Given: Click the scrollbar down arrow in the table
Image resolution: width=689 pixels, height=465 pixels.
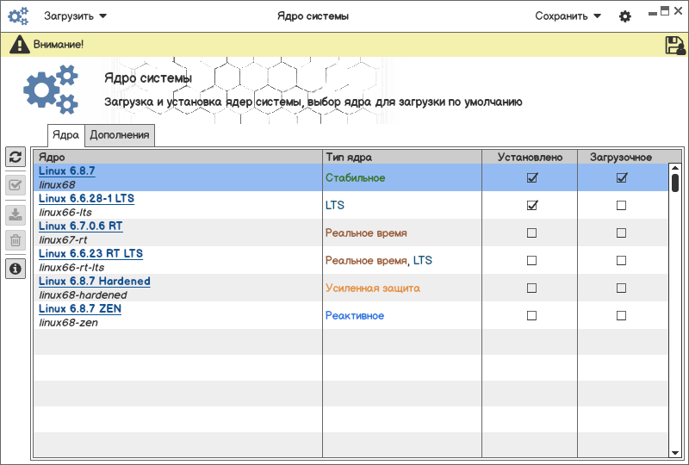Looking at the screenshot, I should pyautogui.click(x=675, y=451).
